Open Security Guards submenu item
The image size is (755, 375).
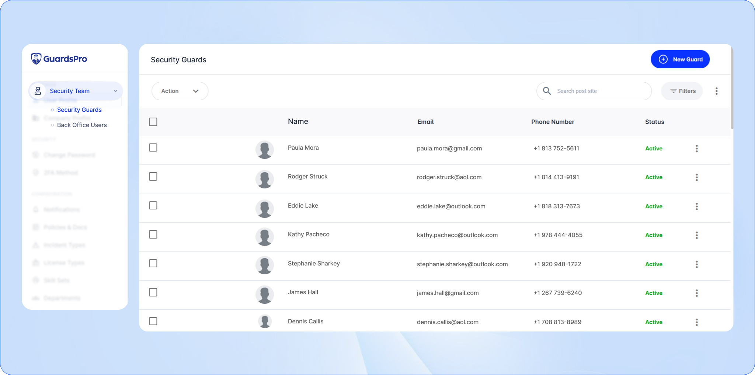pos(79,110)
